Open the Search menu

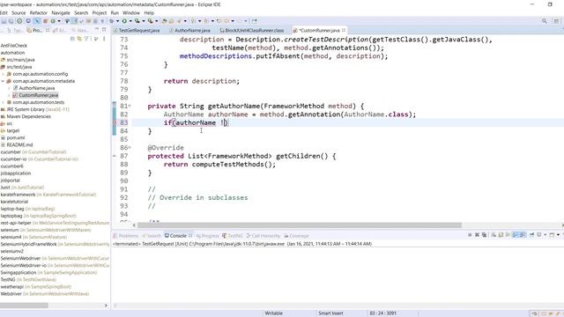pos(81,12)
